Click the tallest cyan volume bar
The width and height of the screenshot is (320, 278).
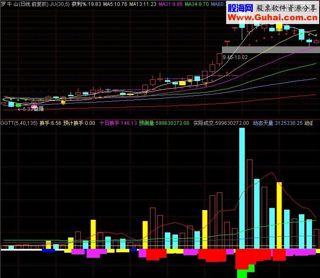pos(242,188)
